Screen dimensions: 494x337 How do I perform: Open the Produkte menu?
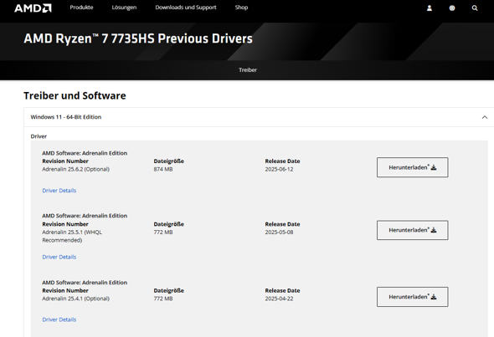[x=81, y=8]
